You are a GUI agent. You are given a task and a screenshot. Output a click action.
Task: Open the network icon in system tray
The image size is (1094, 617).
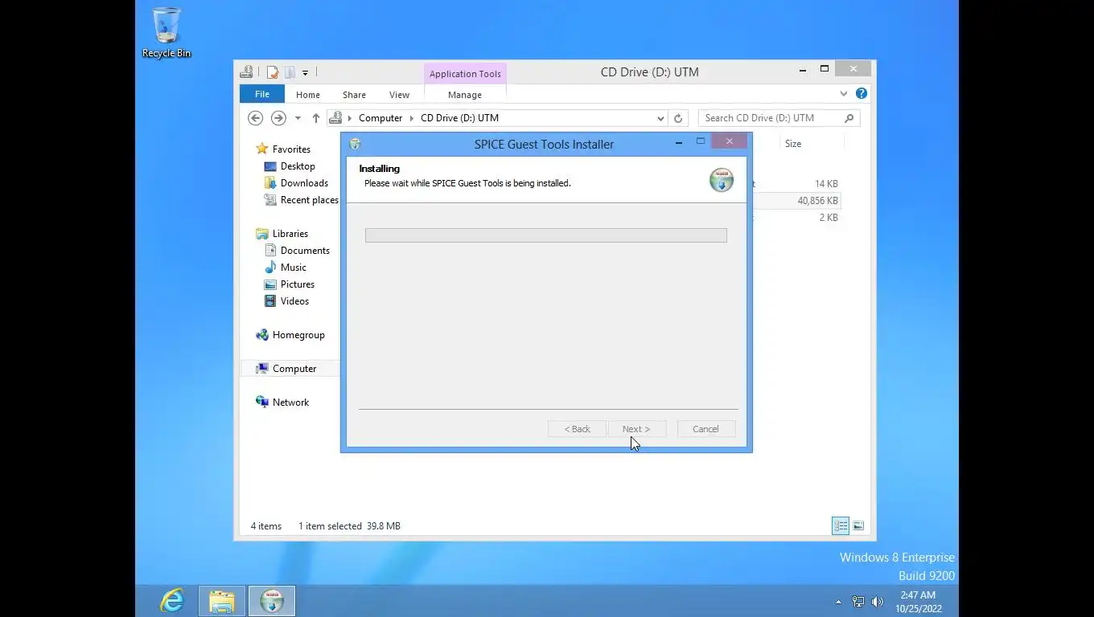pyautogui.click(x=858, y=602)
